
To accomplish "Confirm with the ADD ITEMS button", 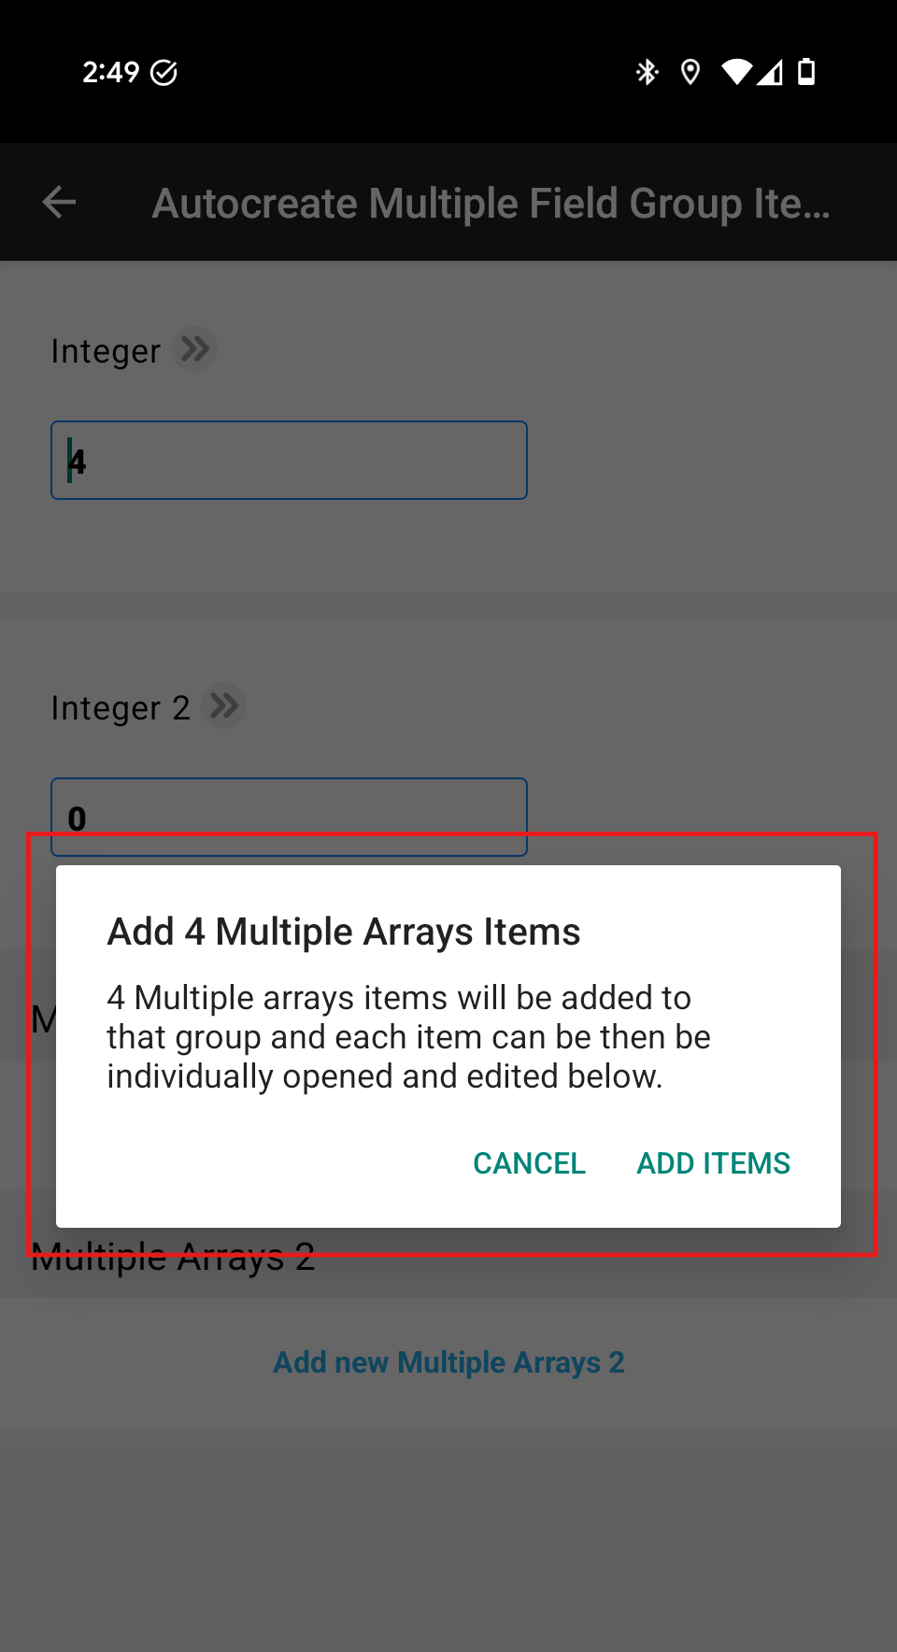I will click(x=713, y=1163).
